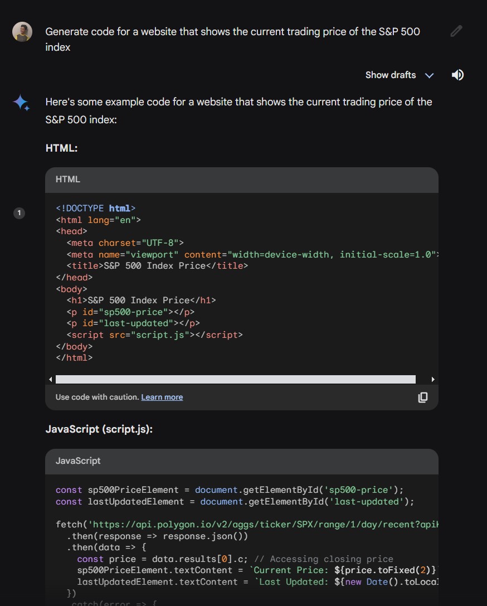Copy the HTML code block
Screen dimensions: 487x606
[x=423, y=397]
